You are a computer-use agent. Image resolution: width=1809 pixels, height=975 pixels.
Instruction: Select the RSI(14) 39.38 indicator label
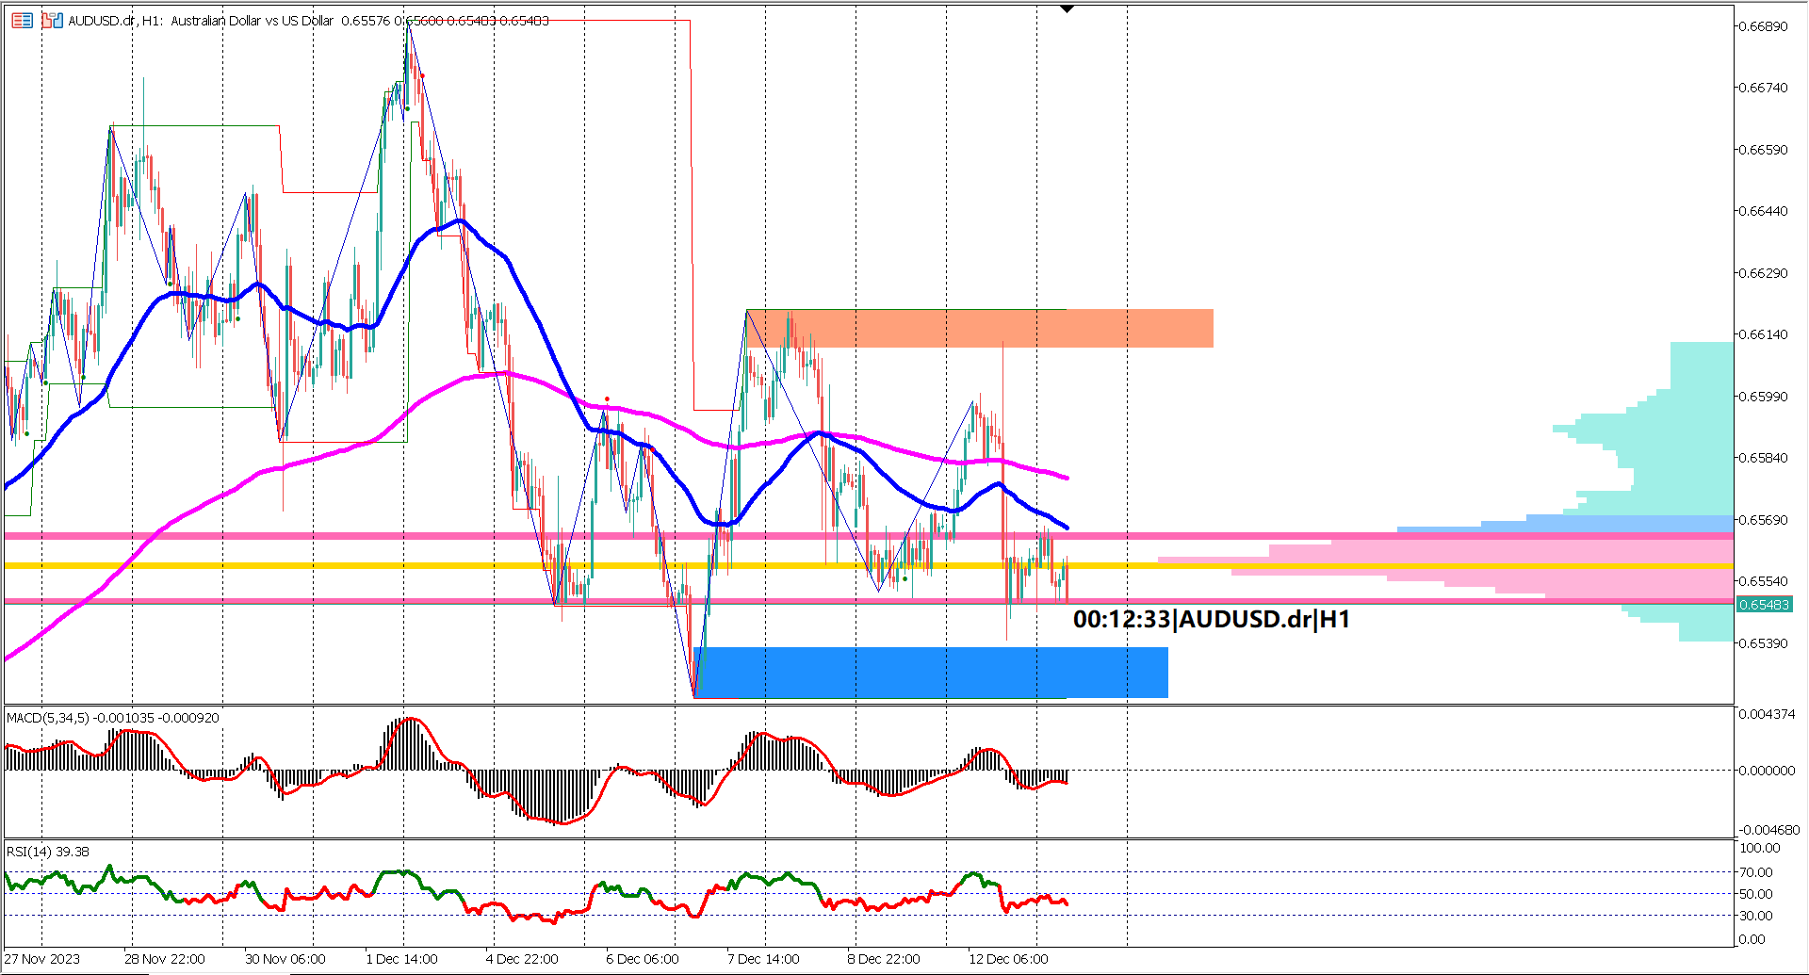coord(48,852)
